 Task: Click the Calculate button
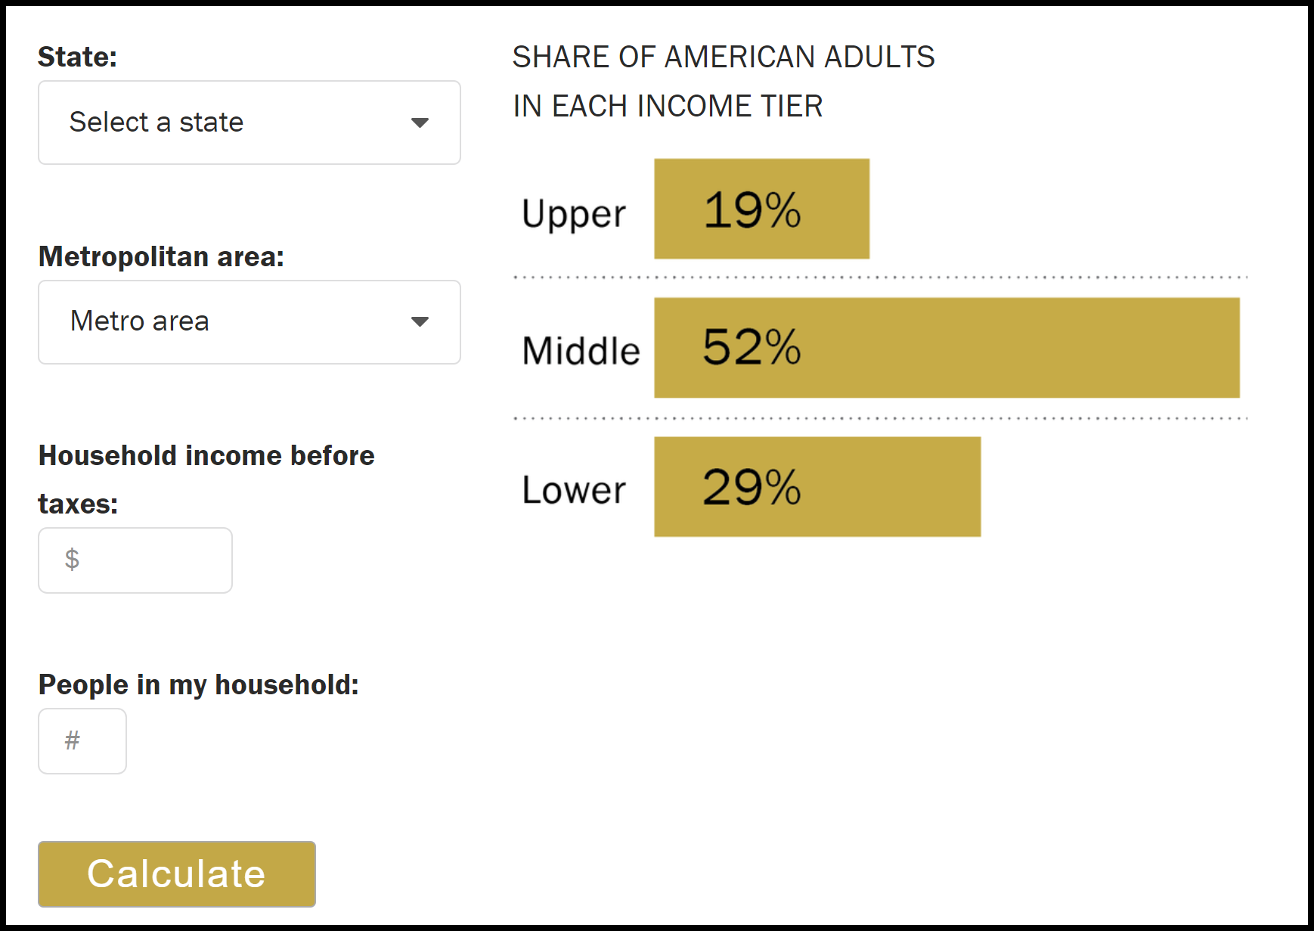176,874
